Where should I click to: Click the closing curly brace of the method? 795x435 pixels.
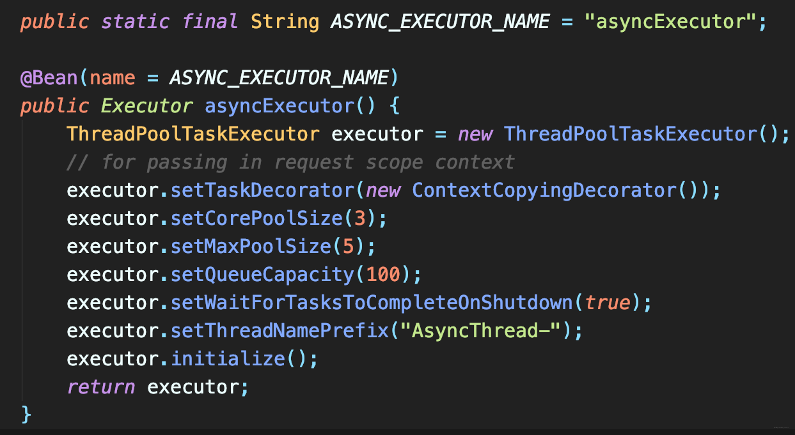click(26, 415)
